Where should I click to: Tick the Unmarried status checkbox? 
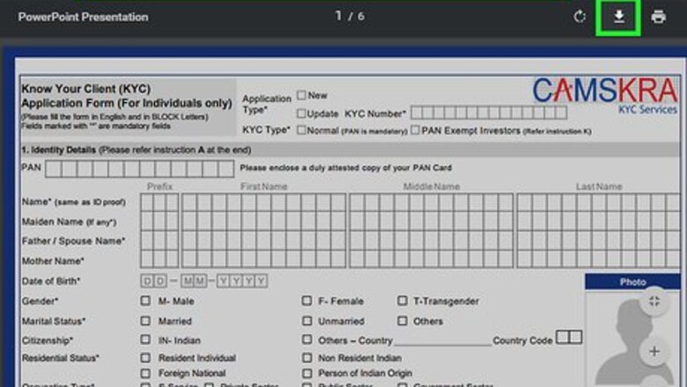(307, 320)
